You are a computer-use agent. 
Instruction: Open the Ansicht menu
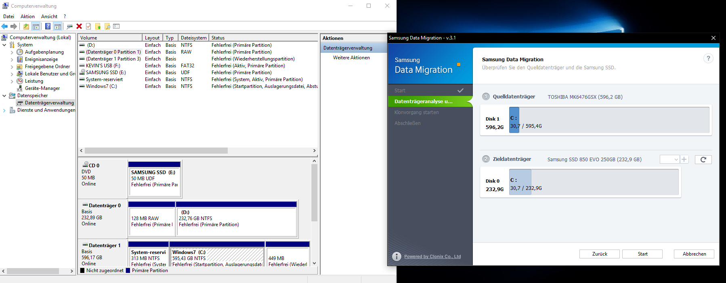click(49, 17)
